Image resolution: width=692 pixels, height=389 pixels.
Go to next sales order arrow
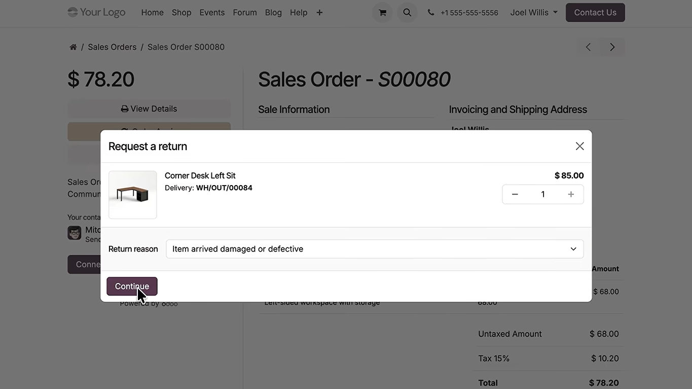pyautogui.click(x=612, y=47)
